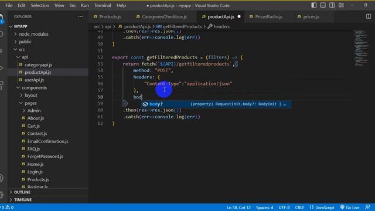Open the View menu
Viewport: 375px width, 211px height.
coord(59,5)
